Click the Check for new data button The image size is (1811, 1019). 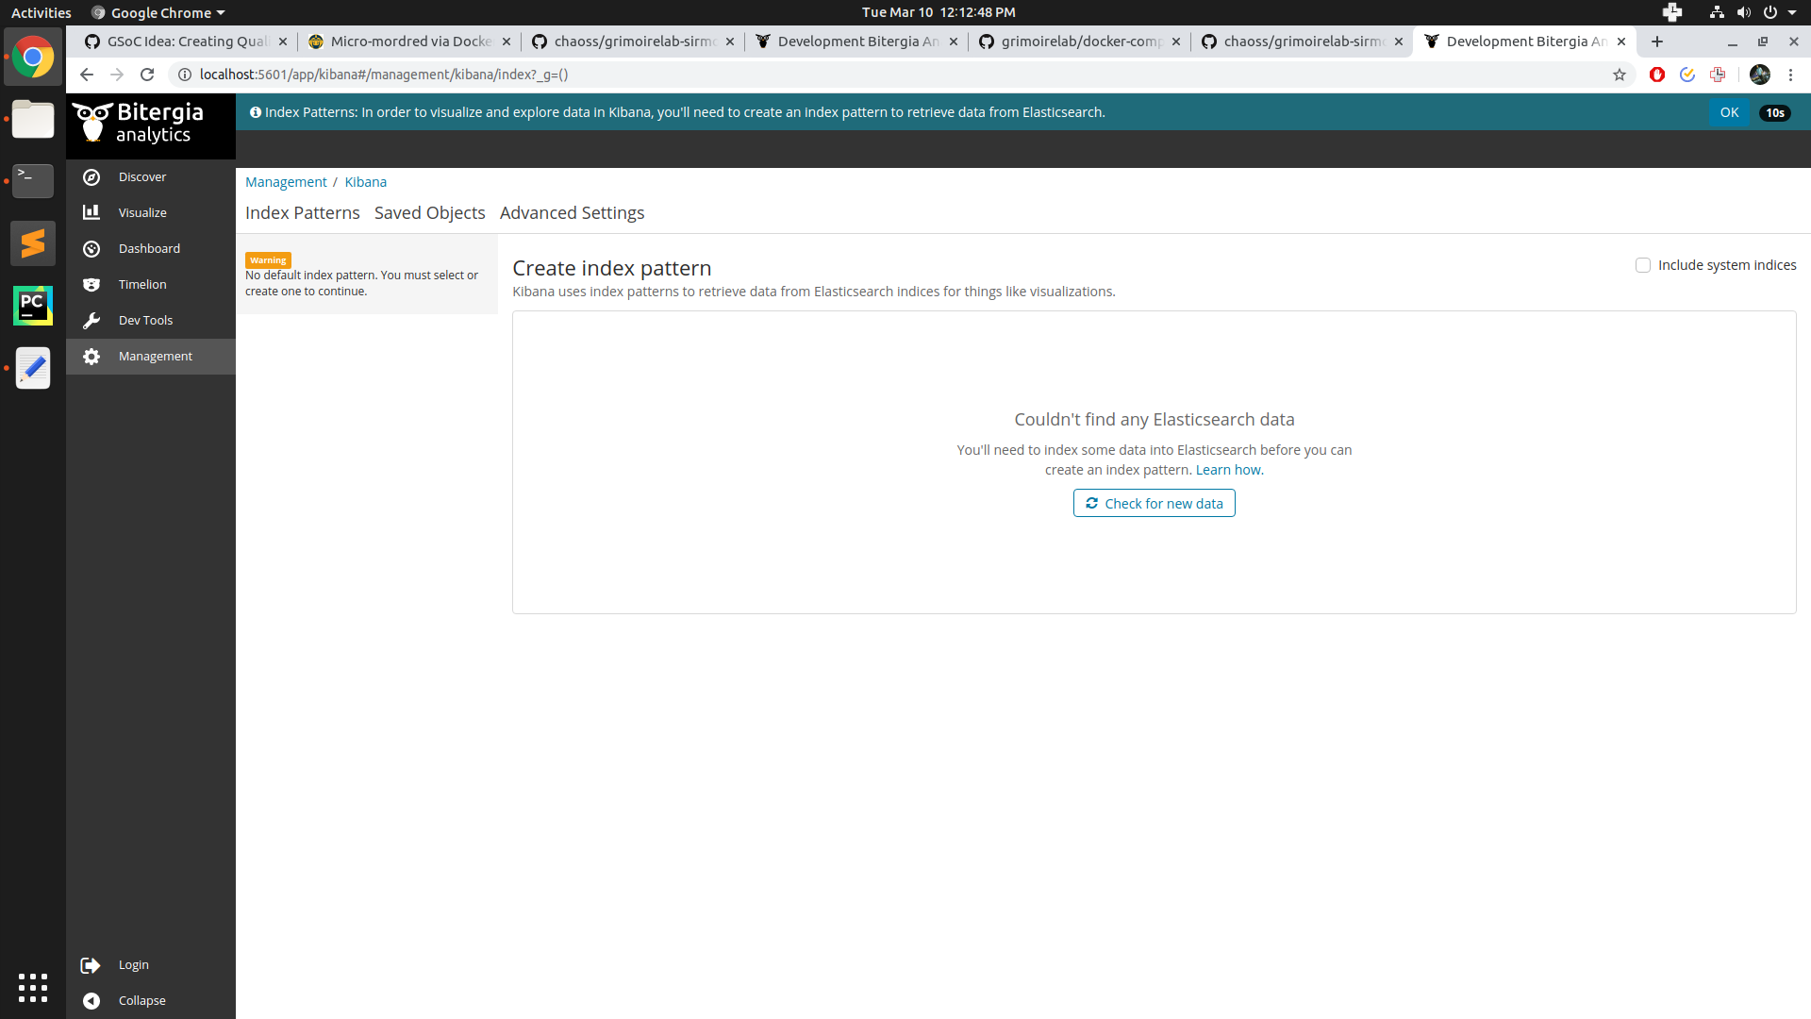(x=1154, y=503)
